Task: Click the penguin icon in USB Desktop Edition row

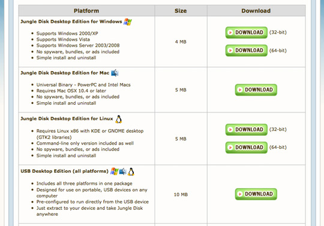Action: click(x=131, y=172)
